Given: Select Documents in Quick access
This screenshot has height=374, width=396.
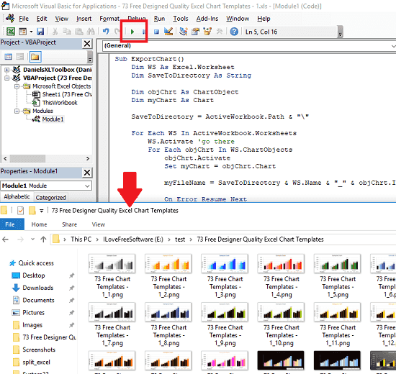Looking at the screenshot, I should coord(38,300).
